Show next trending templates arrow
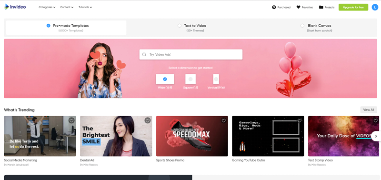The width and height of the screenshot is (381, 180). (x=376, y=136)
